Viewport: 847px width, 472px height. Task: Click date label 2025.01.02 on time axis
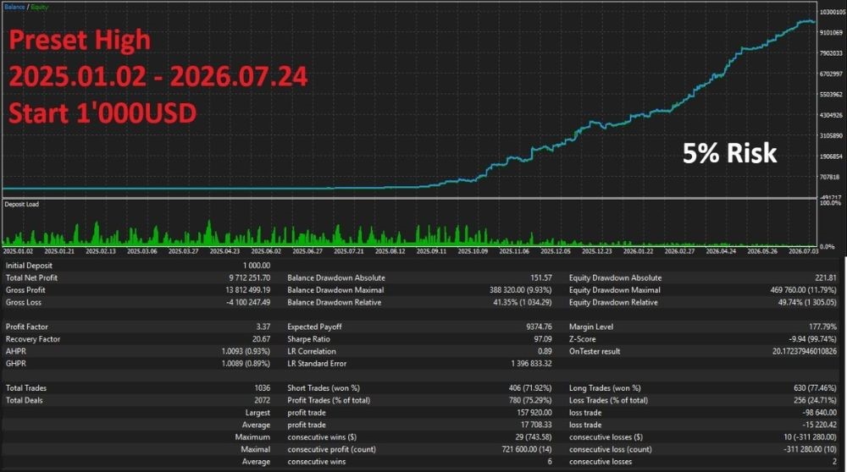(x=18, y=251)
